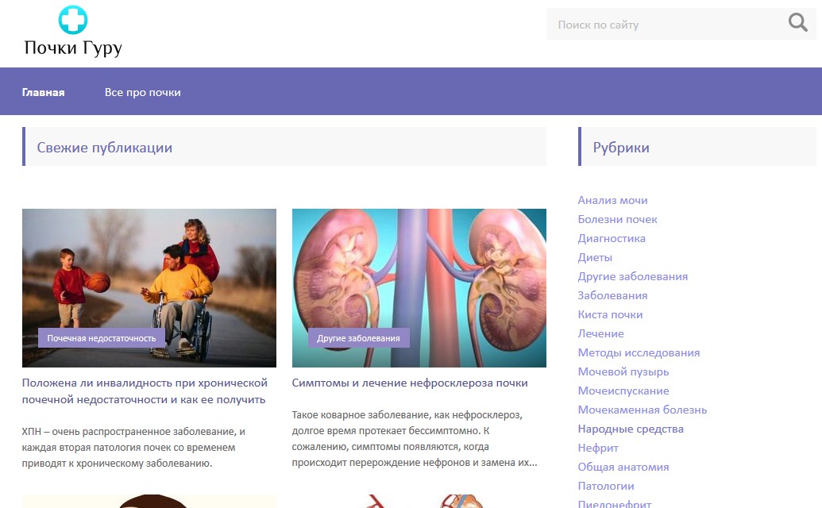Select Анализ мочи in Рубрики

[612, 200]
